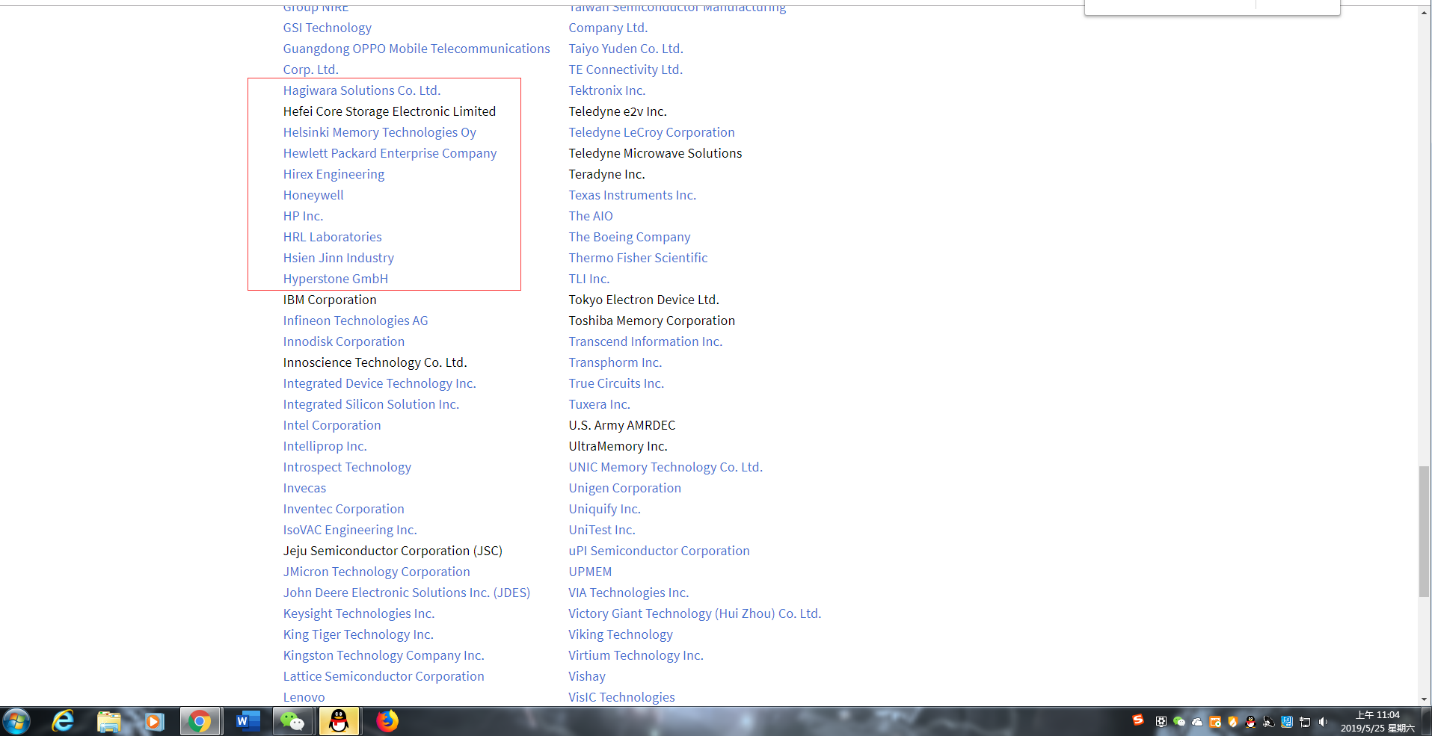Open King Tiger Technology Inc. link
Screen dimensions: 1432x736
point(358,634)
